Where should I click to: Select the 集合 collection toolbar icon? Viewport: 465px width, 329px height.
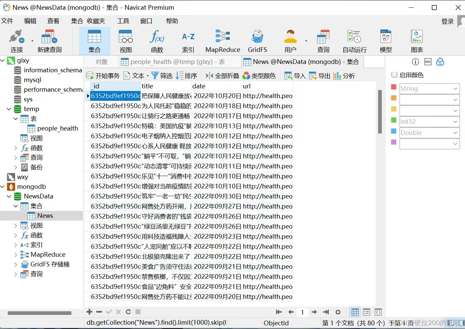coord(94,41)
